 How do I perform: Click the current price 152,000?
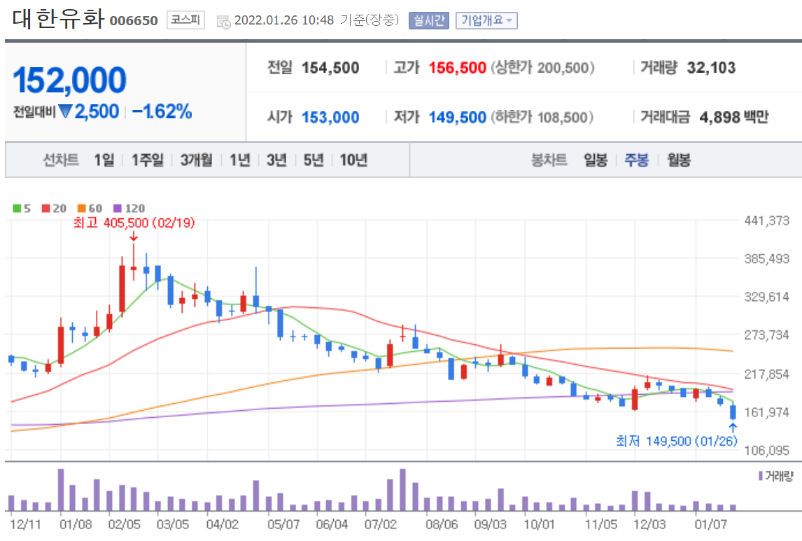69,80
